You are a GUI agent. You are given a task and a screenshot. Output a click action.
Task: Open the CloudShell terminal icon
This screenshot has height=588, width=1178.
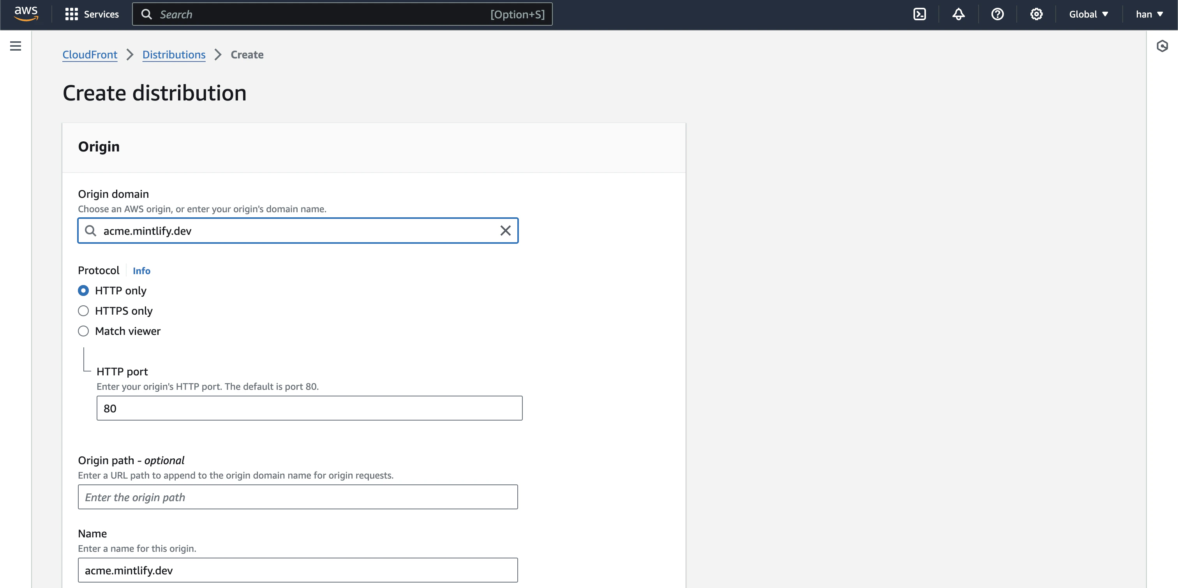(x=919, y=14)
